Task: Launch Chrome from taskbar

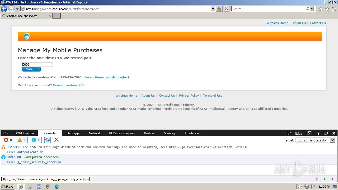Action: [48, 187]
